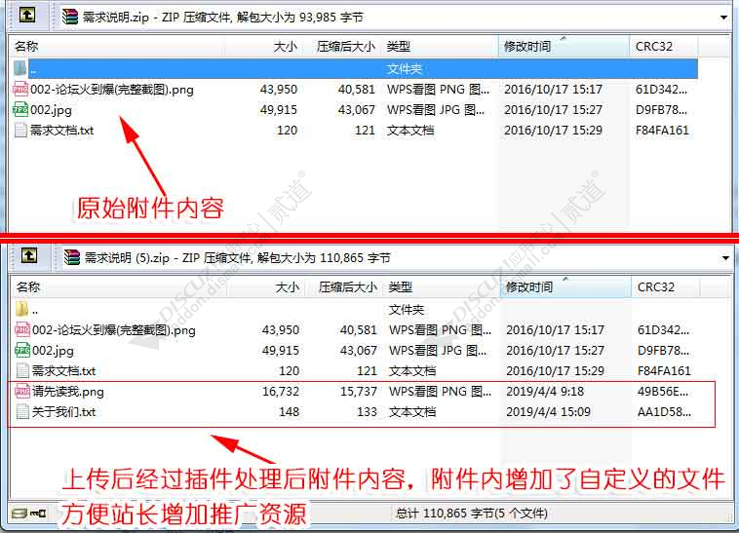Click 文件夹 type cell in 需求说明 (5).zip window
Screen dimensions: 739x533
click(x=407, y=309)
